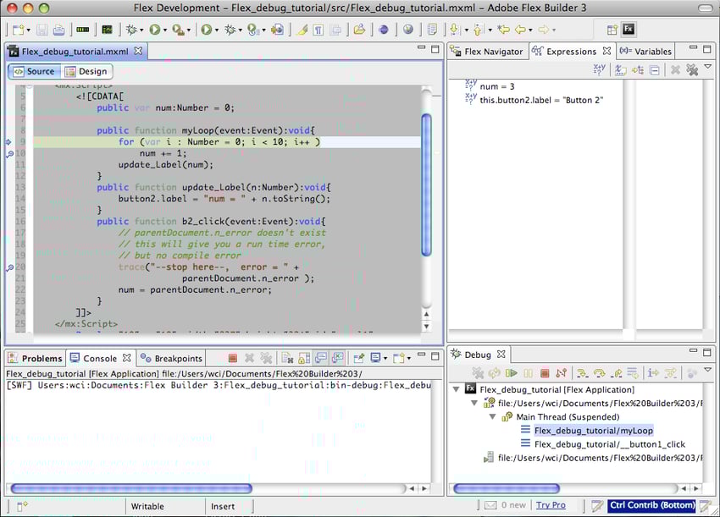Click the Resume button in Debug panel
The image size is (720, 517).
pyautogui.click(x=511, y=373)
